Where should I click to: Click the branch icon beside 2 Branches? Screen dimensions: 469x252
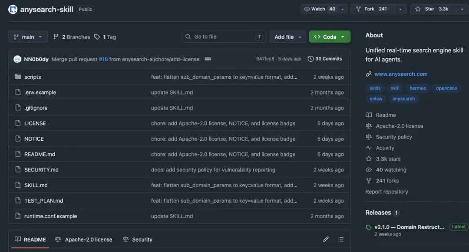56,37
